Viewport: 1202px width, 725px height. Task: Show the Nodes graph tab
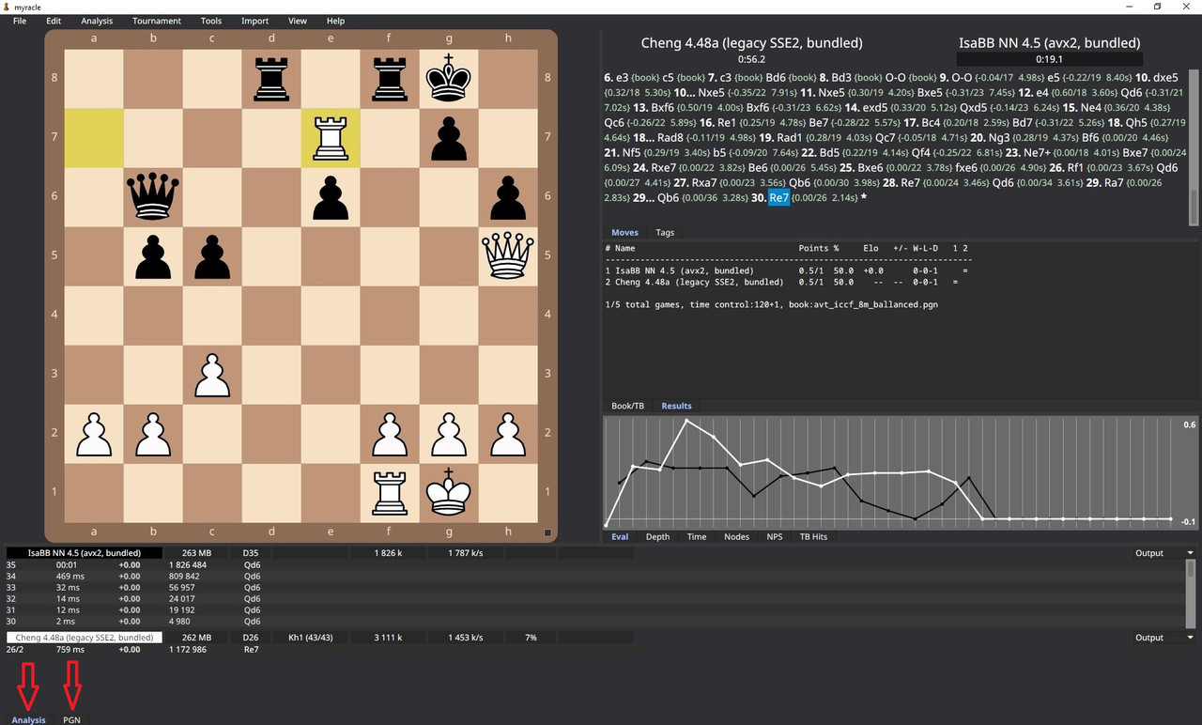(x=737, y=536)
